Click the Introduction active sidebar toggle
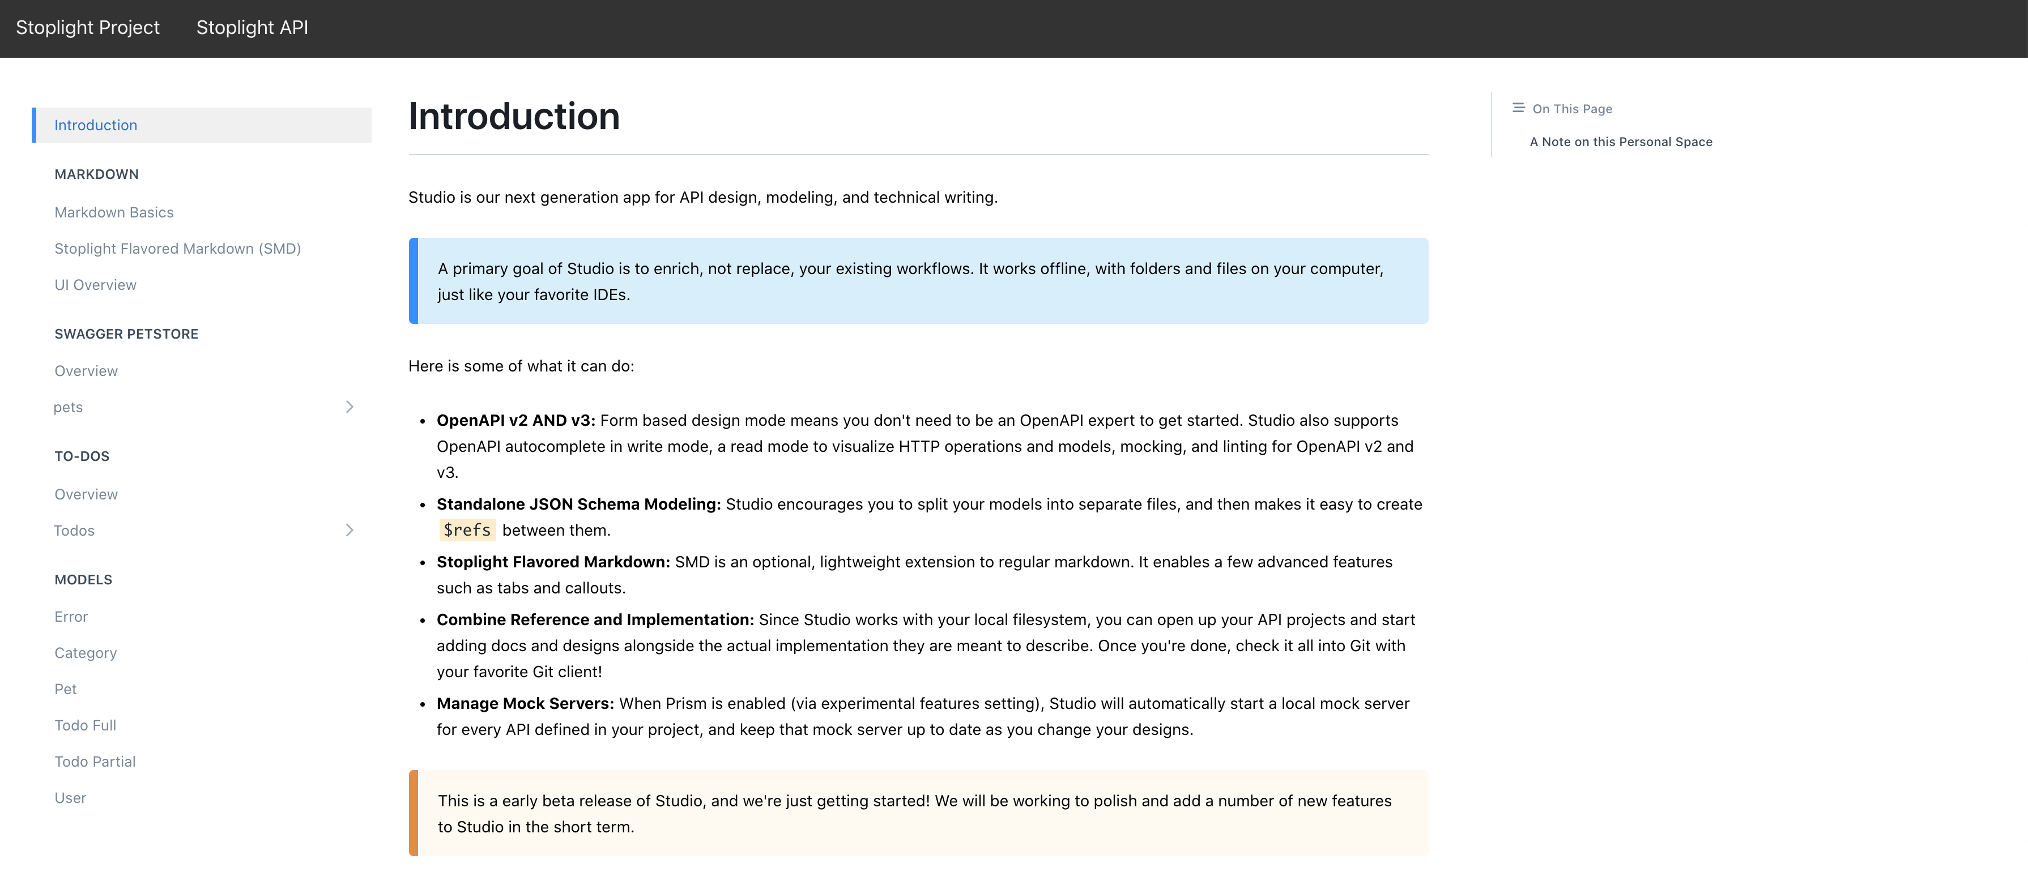Viewport: 2028px width, 872px height. (201, 124)
